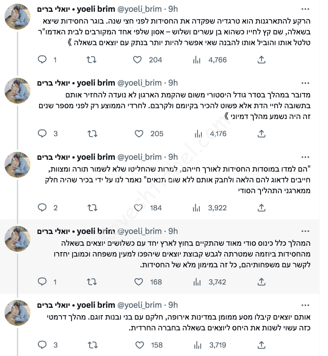Reply to the tweet with 168 likes
328x356 pixels.
coord(42,282)
